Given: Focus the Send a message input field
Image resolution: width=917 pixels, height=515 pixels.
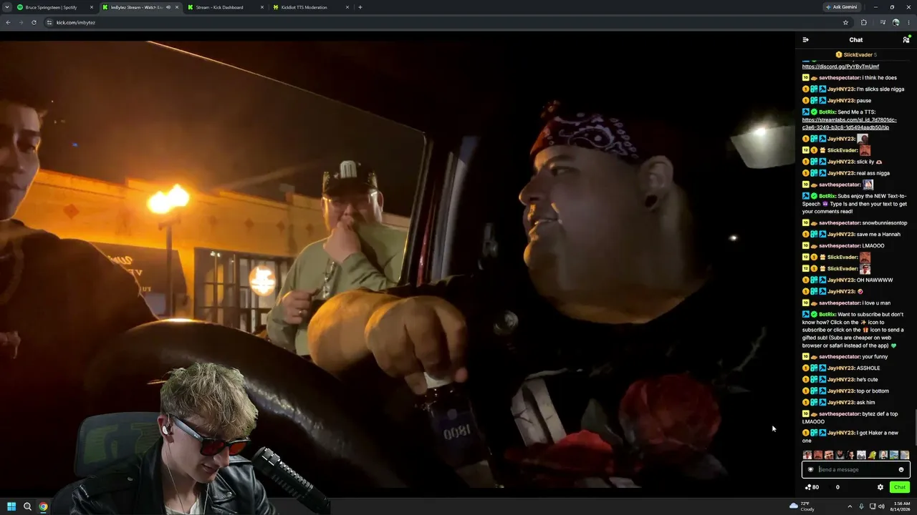Looking at the screenshot, I should [x=856, y=469].
